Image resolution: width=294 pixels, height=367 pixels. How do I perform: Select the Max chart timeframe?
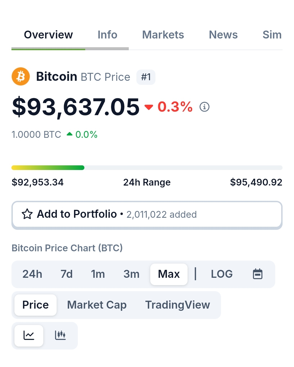click(169, 274)
